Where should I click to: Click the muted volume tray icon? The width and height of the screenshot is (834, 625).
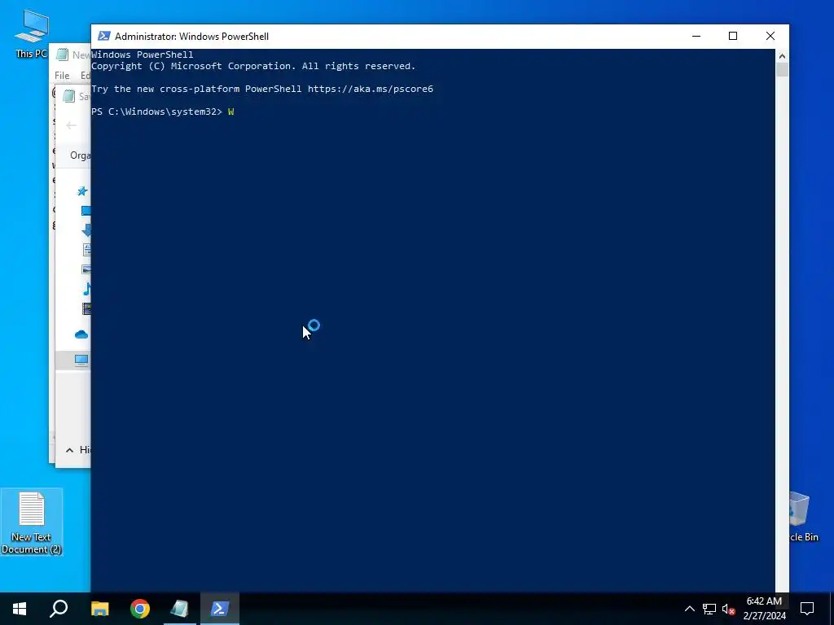pyautogui.click(x=729, y=609)
